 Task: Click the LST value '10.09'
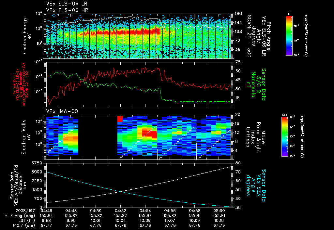pos(194,221)
